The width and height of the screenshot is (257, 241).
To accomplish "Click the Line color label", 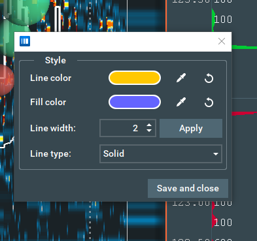I will [51, 78].
